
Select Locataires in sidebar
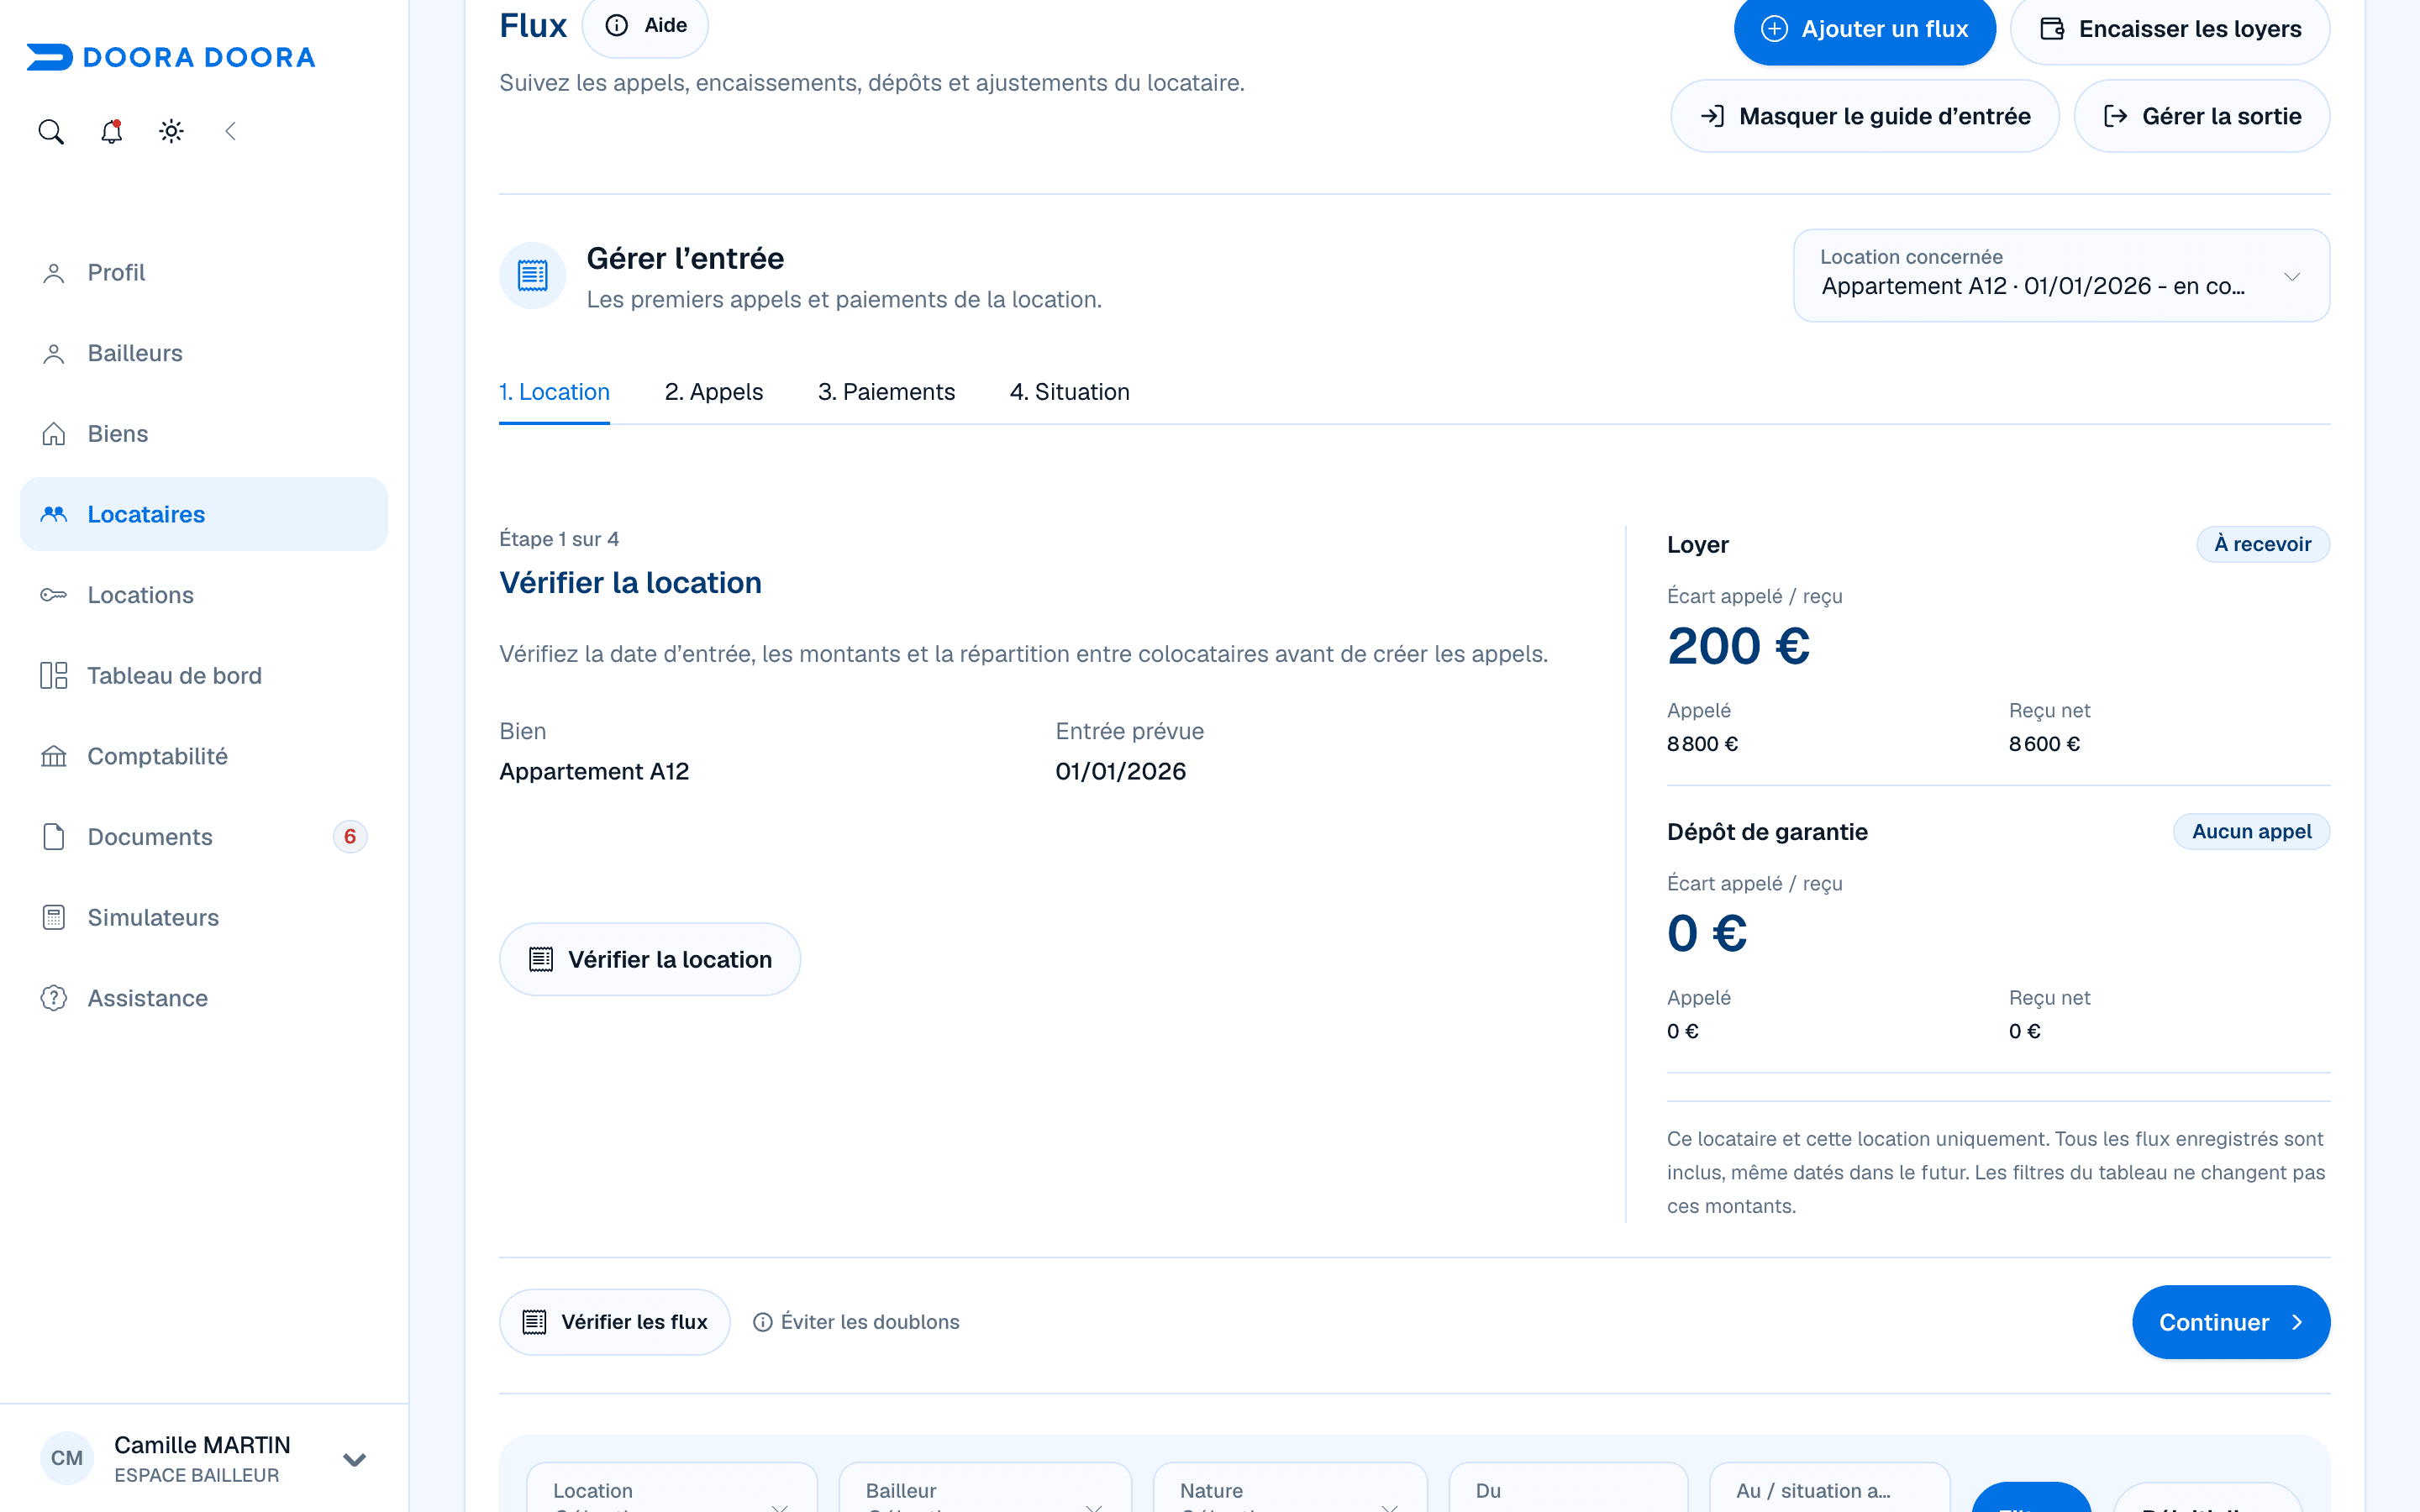coord(204,514)
